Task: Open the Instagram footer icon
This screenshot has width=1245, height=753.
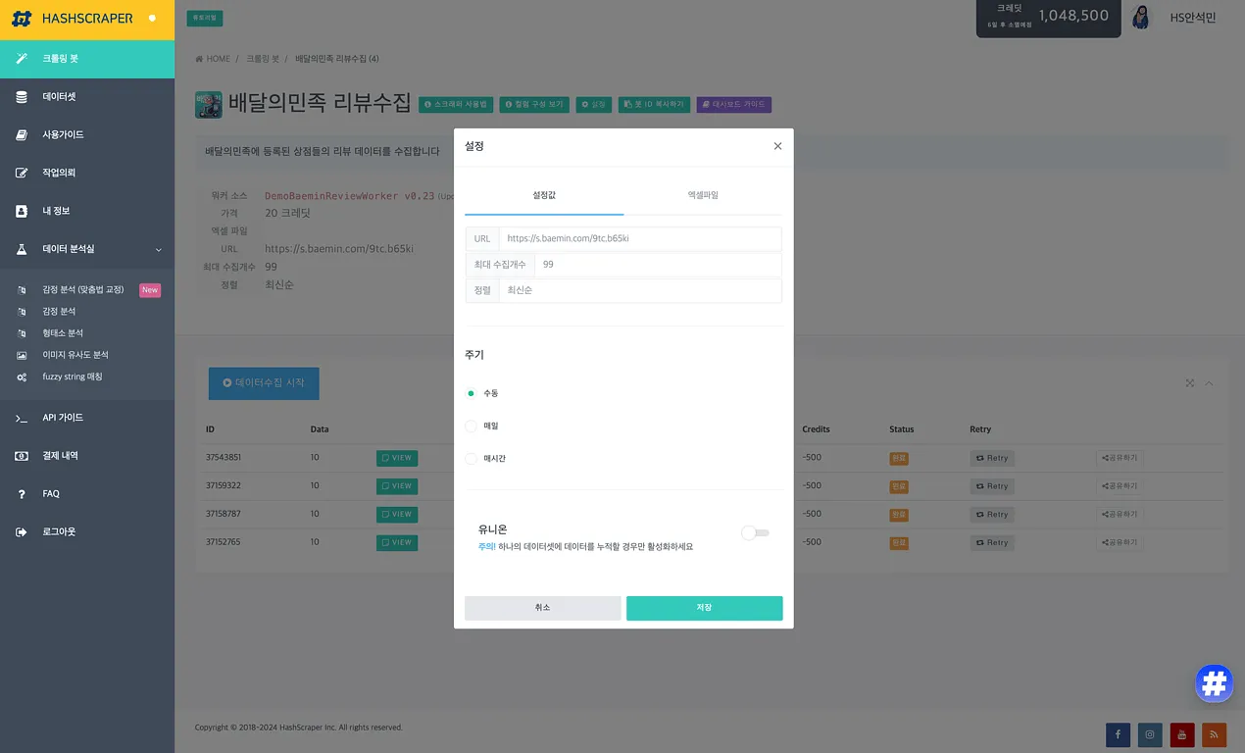Action: [x=1150, y=734]
